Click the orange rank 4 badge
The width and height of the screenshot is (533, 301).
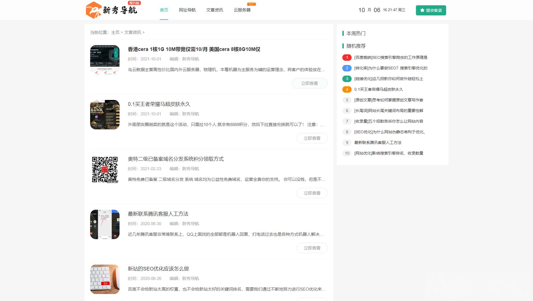point(347,89)
